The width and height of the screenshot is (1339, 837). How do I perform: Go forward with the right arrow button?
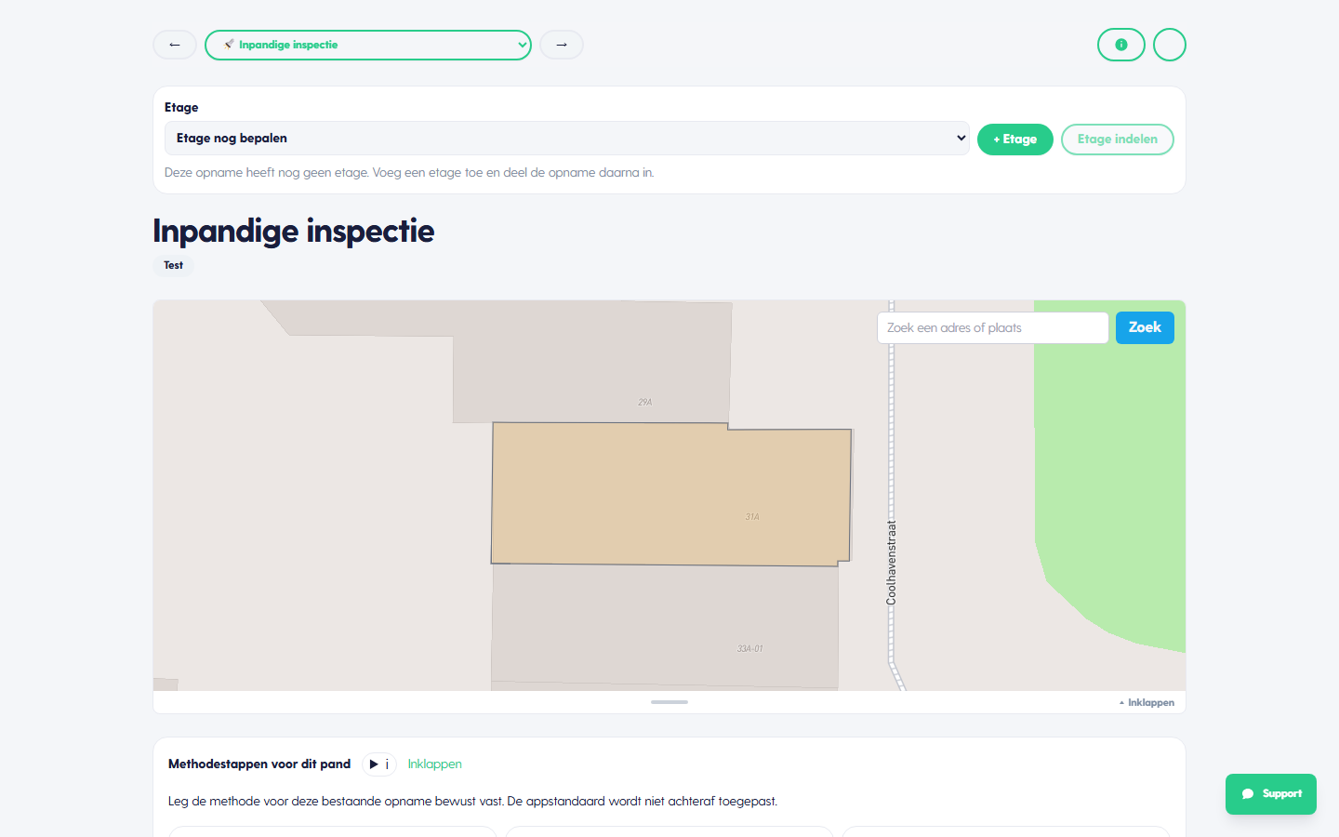(x=562, y=45)
